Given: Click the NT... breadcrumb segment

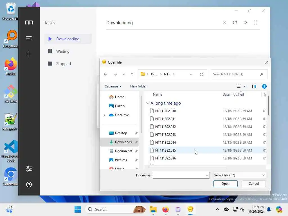Looking at the screenshot, I should 167,74.
